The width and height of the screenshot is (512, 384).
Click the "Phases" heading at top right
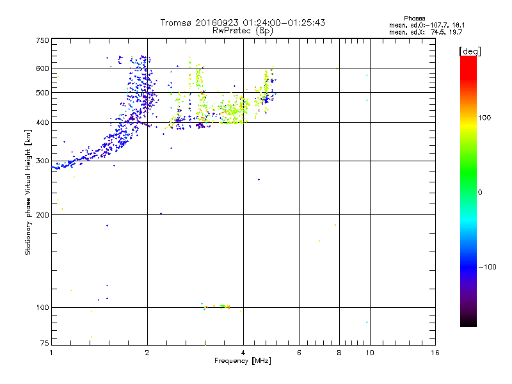[414, 19]
